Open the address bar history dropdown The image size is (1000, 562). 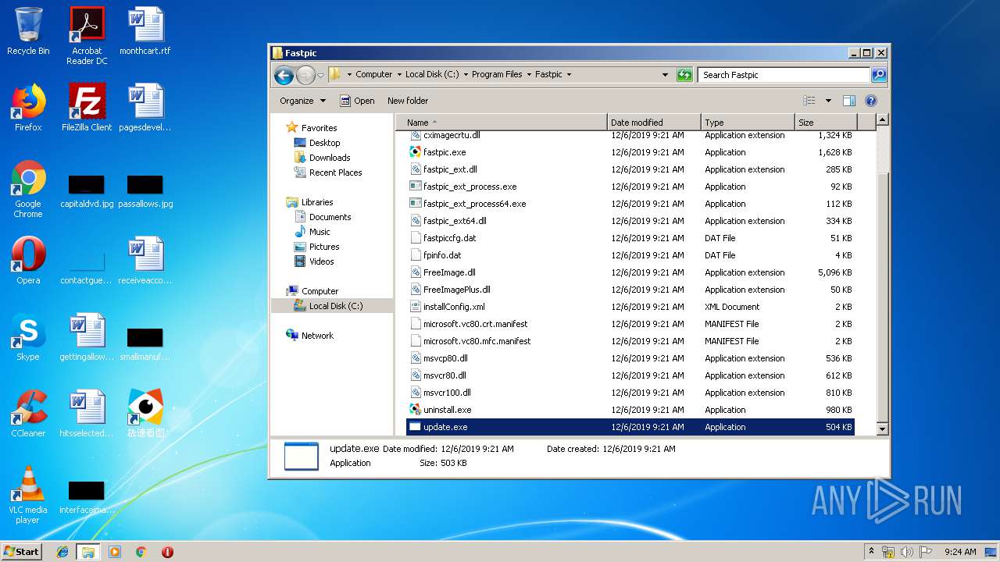coord(665,75)
